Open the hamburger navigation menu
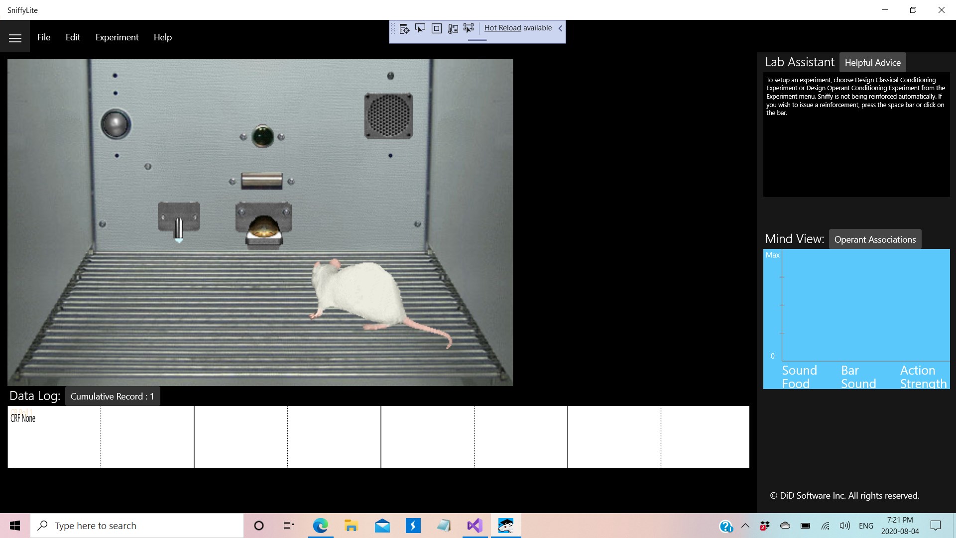 pos(15,38)
